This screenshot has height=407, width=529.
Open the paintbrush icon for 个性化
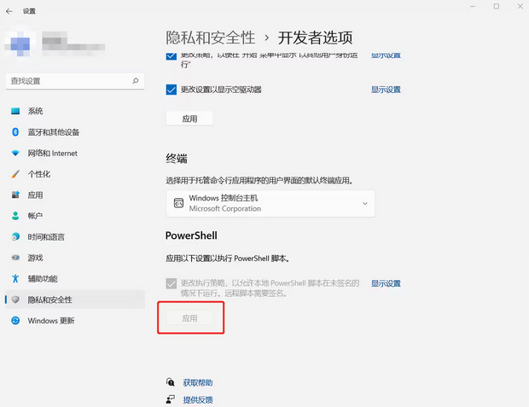click(15, 174)
